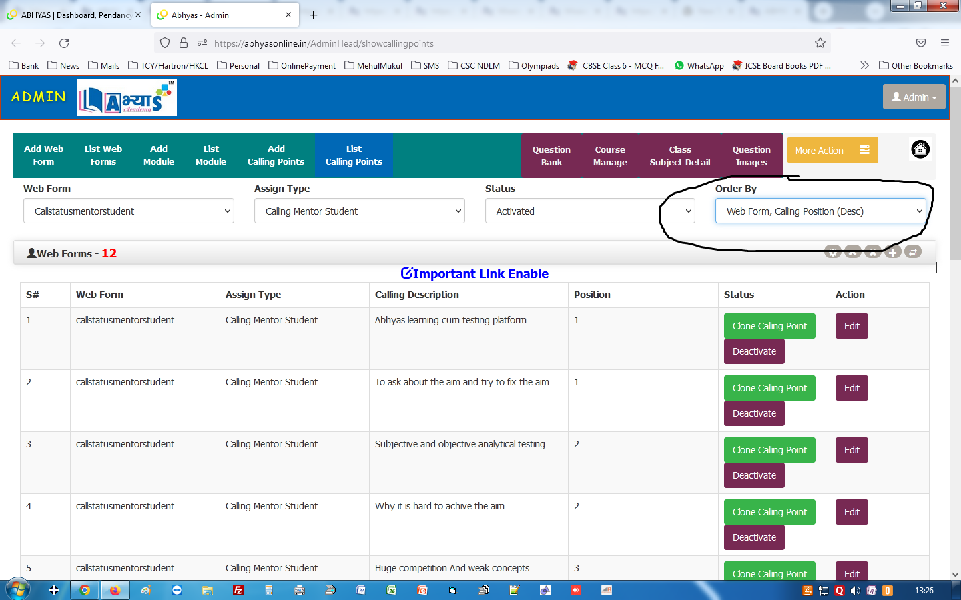Open FileZilla from the taskbar
This screenshot has height=600, width=961.
[x=238, y=590]
